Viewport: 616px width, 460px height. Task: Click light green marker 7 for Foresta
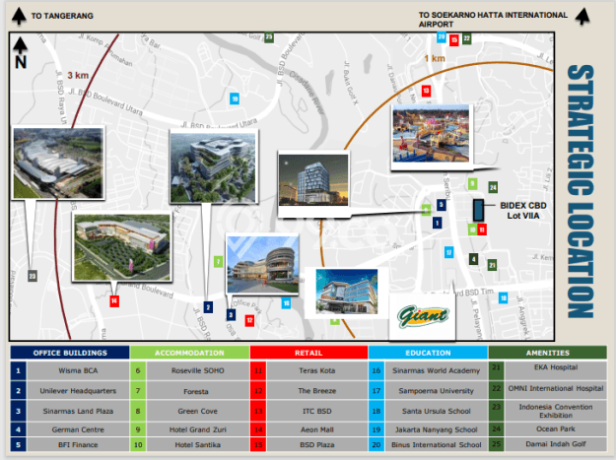click(219, 261)
